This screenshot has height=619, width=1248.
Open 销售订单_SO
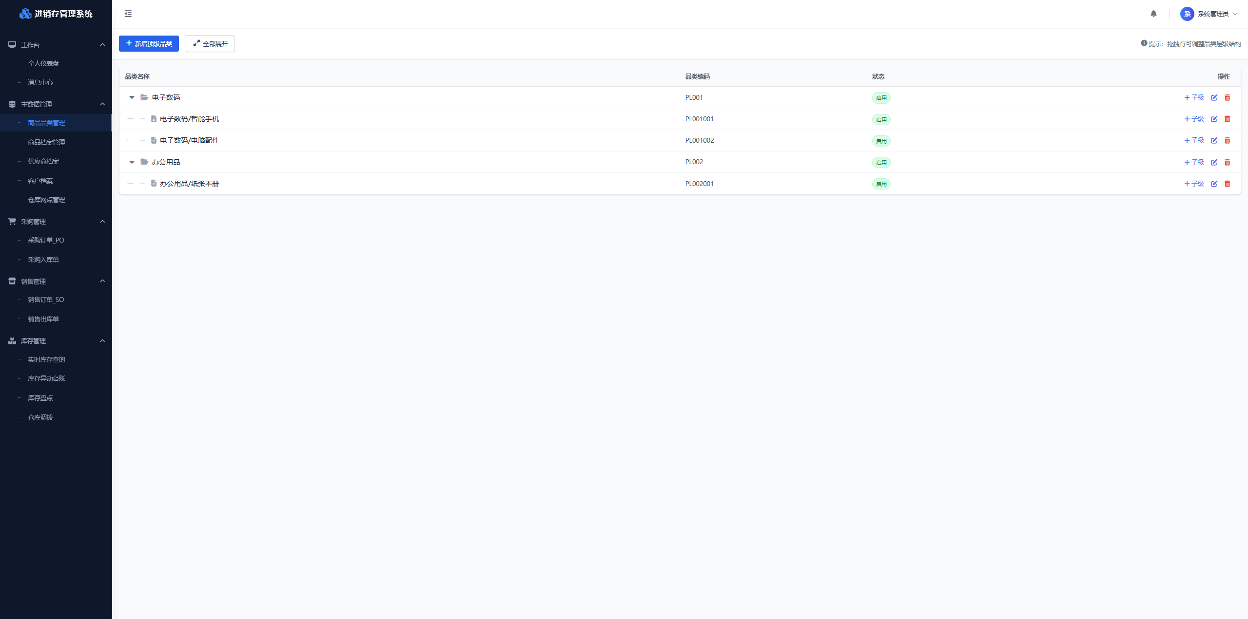56,300
